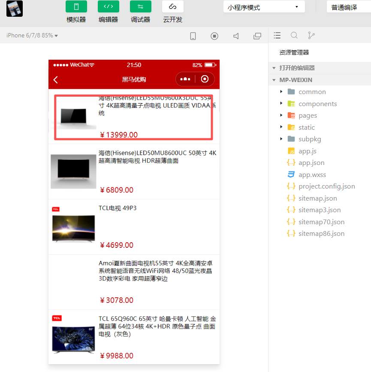
Task: Open the Amoi夏新曲面电视机 product title
Action: pyautogui.click(x=155, y=271)
